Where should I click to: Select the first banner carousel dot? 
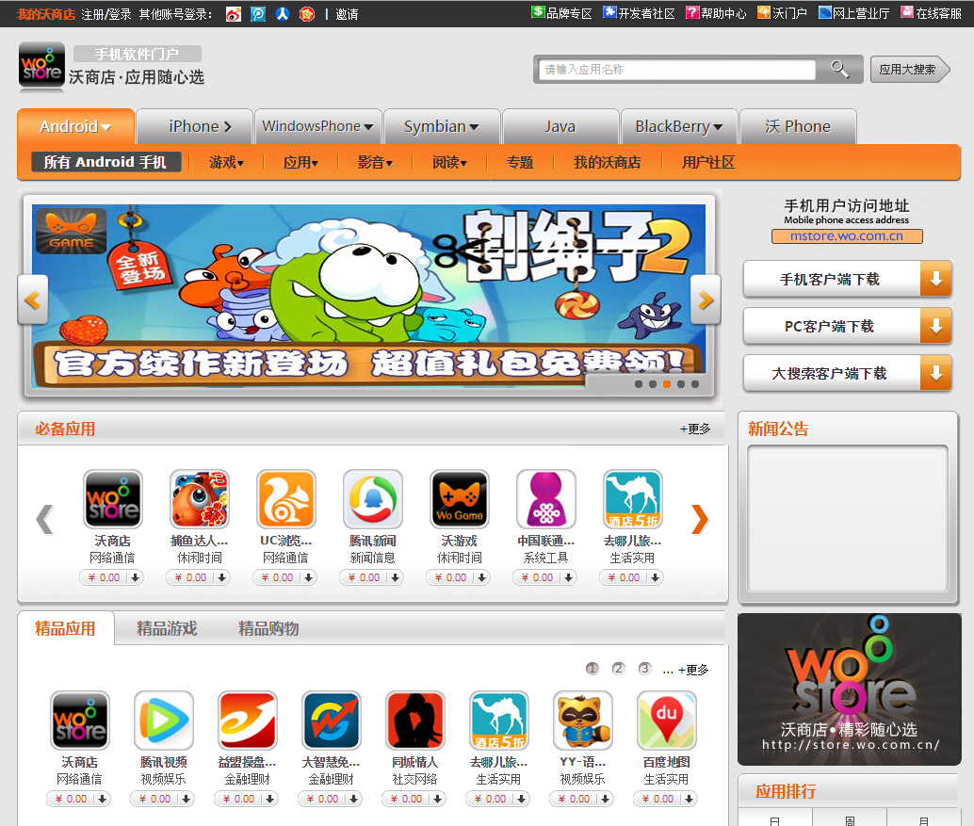(x=639, y=384)
